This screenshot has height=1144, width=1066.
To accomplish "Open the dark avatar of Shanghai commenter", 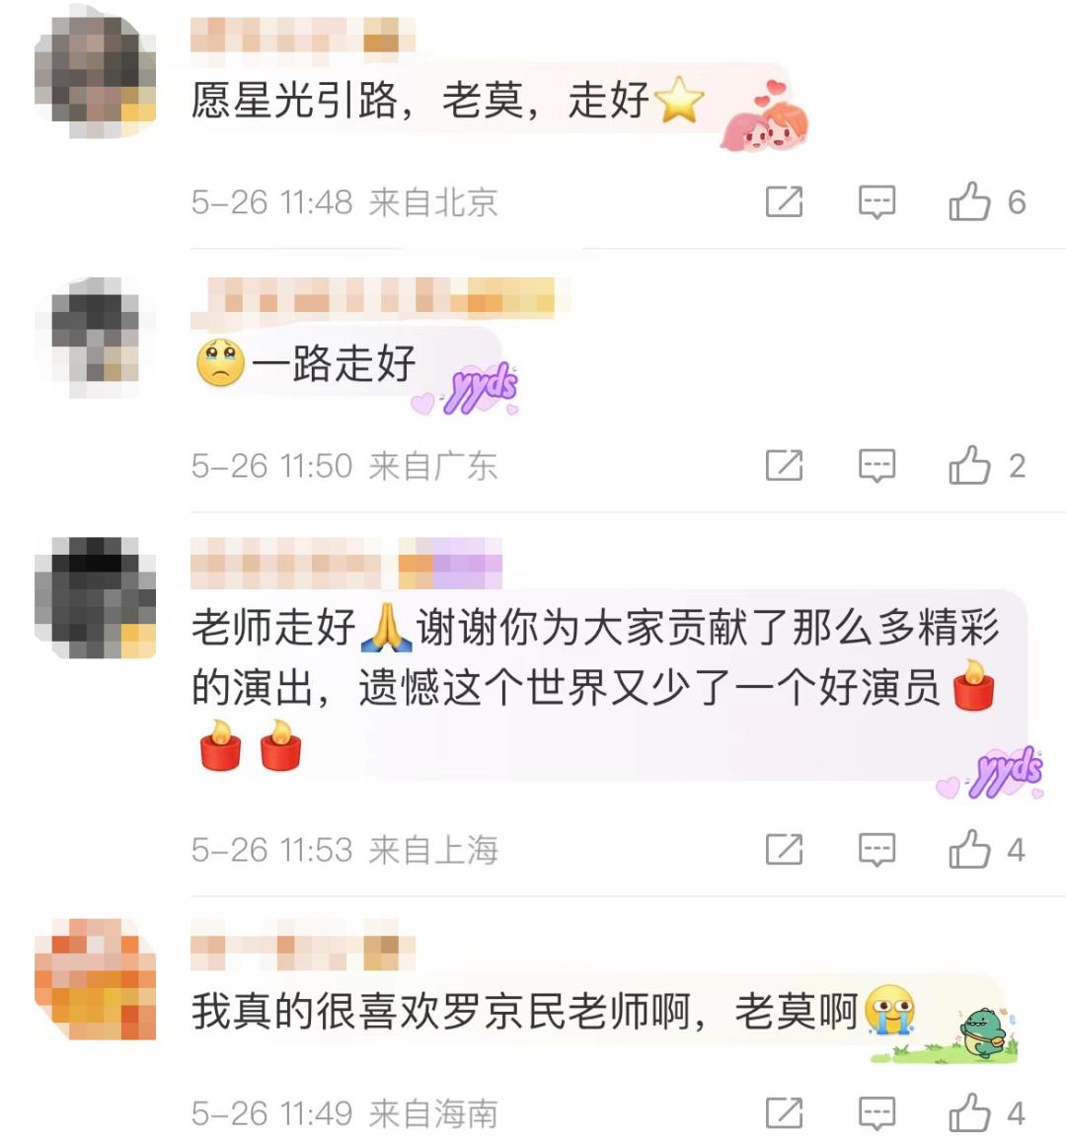I will pyautogui.click(x=95, y=597).
